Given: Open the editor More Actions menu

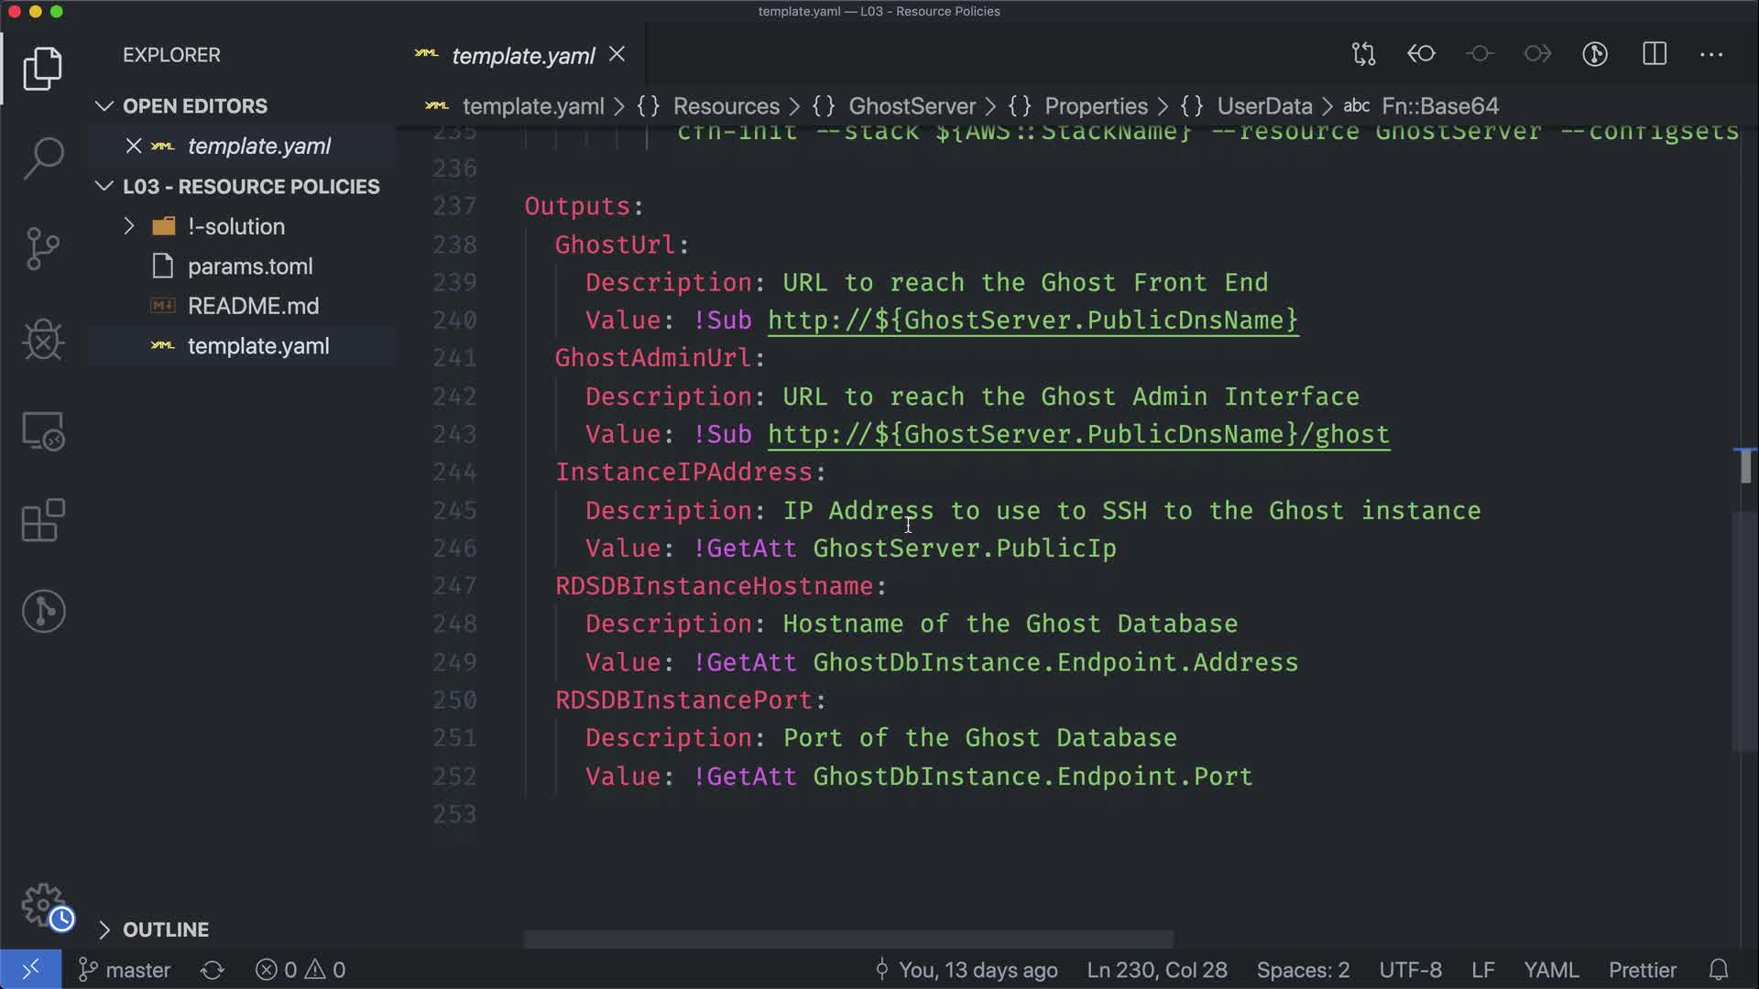Looking at the screenshot, I should [1711, 54].
